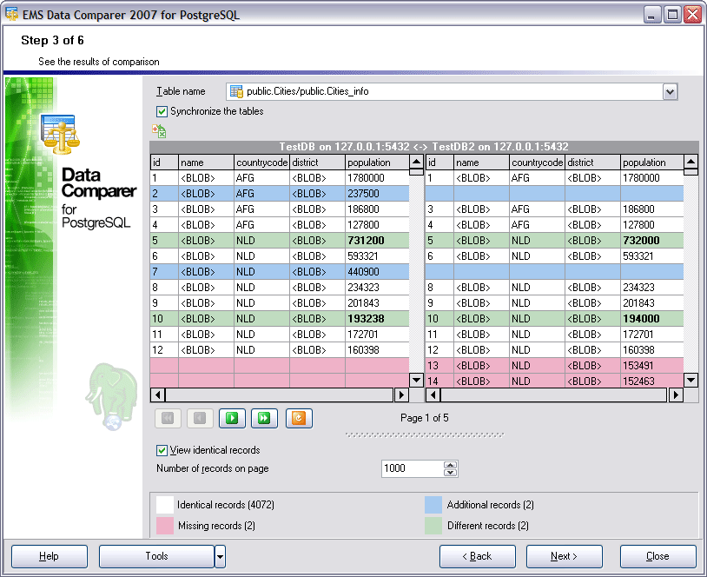Screen dimensions: 707x577
Task: Select id 13 cell in the right grid
Action: pyautogui.click(x=439, y=366)
